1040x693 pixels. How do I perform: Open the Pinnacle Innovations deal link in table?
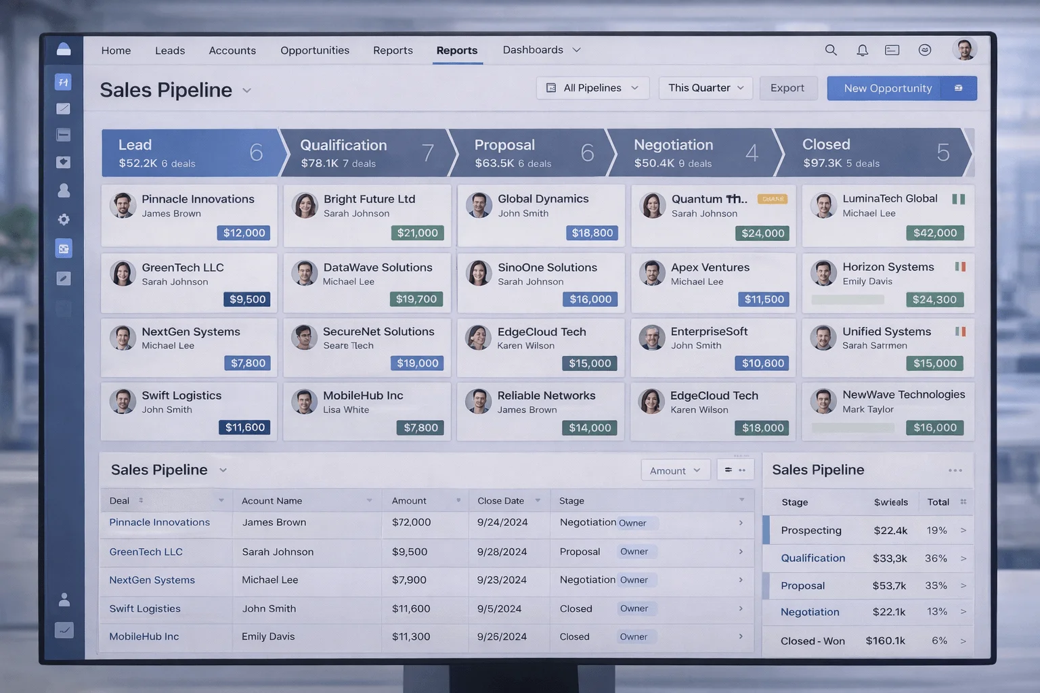point(160,522)
